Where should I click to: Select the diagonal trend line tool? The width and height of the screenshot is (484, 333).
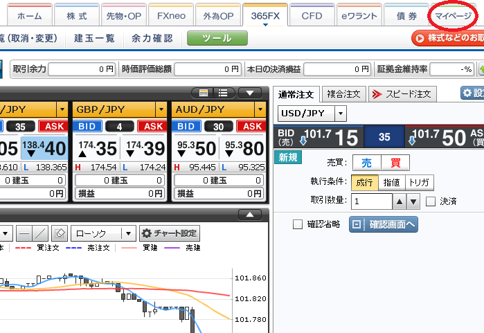point(40,233)
